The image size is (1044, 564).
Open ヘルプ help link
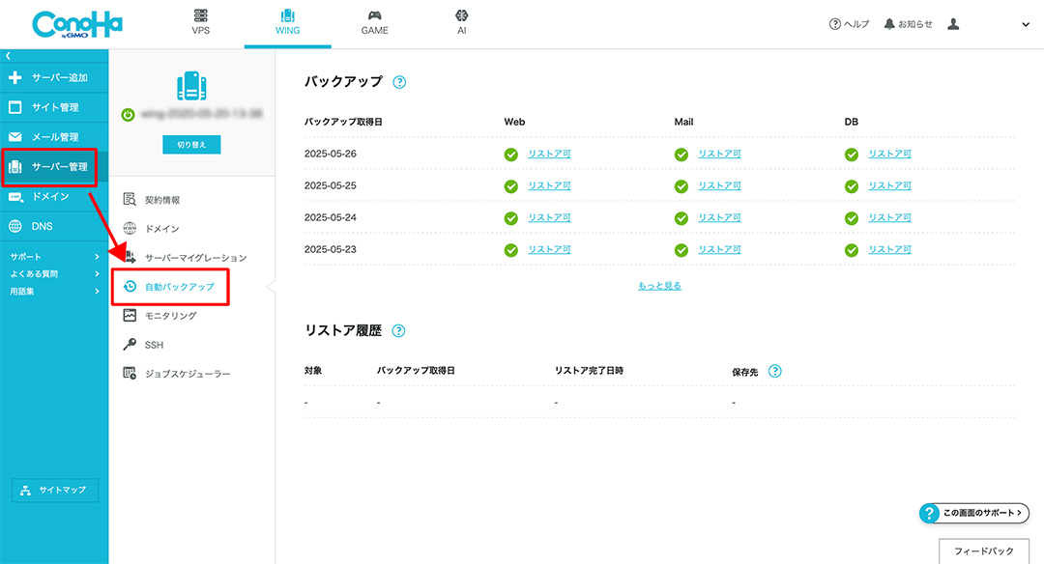pyautogui.click(x=849, y=24)
